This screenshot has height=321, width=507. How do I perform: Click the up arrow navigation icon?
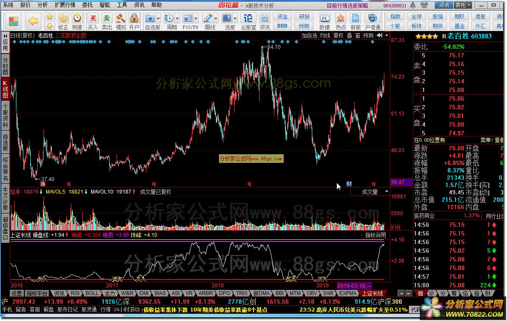(50, 16)
